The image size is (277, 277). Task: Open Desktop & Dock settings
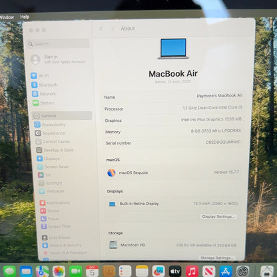point(55,150)
